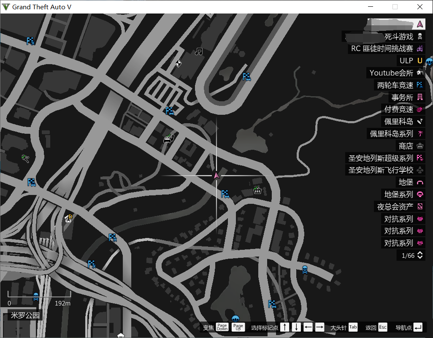Image resolution: width=433 pixels, height=338 pixels.
Task: Click the 192m distance scale label
Action: click(63, 303)
